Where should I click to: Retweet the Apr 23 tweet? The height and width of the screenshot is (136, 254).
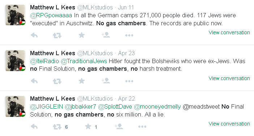(x=57, y=81)
